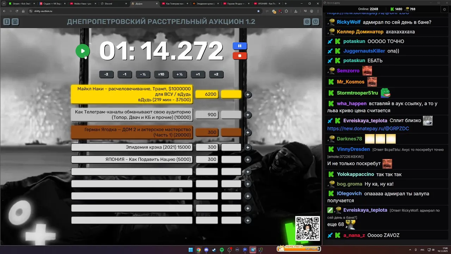451x254 pixels.
Task: Edit the Эпидемия крэка lot name field
Action: pyautogui.click(x=132, y=147)
